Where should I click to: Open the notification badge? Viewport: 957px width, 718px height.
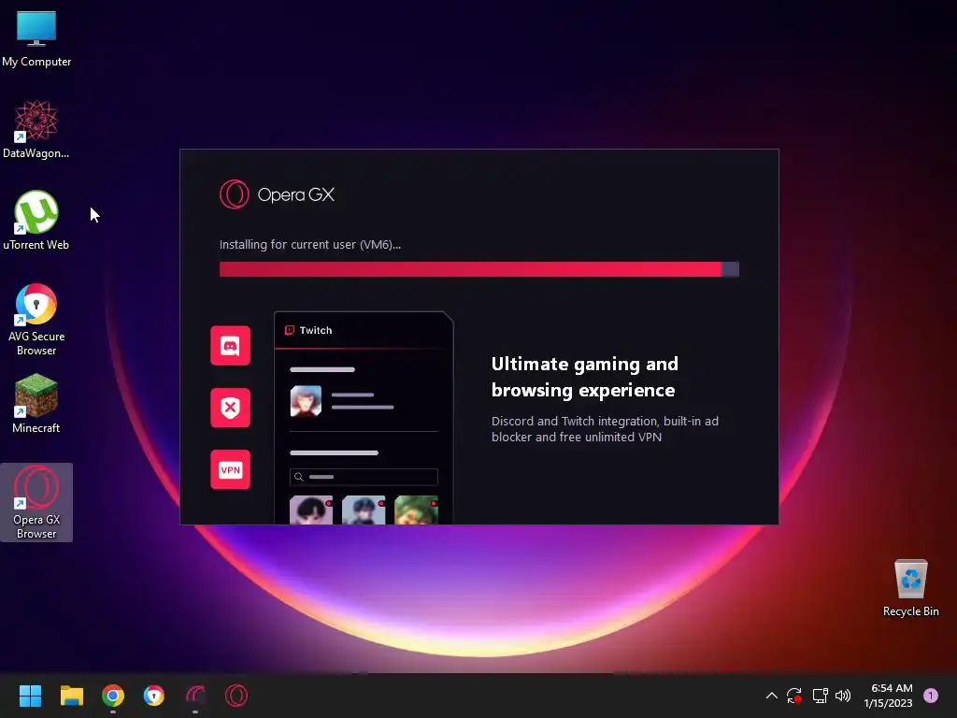(931, 696)
